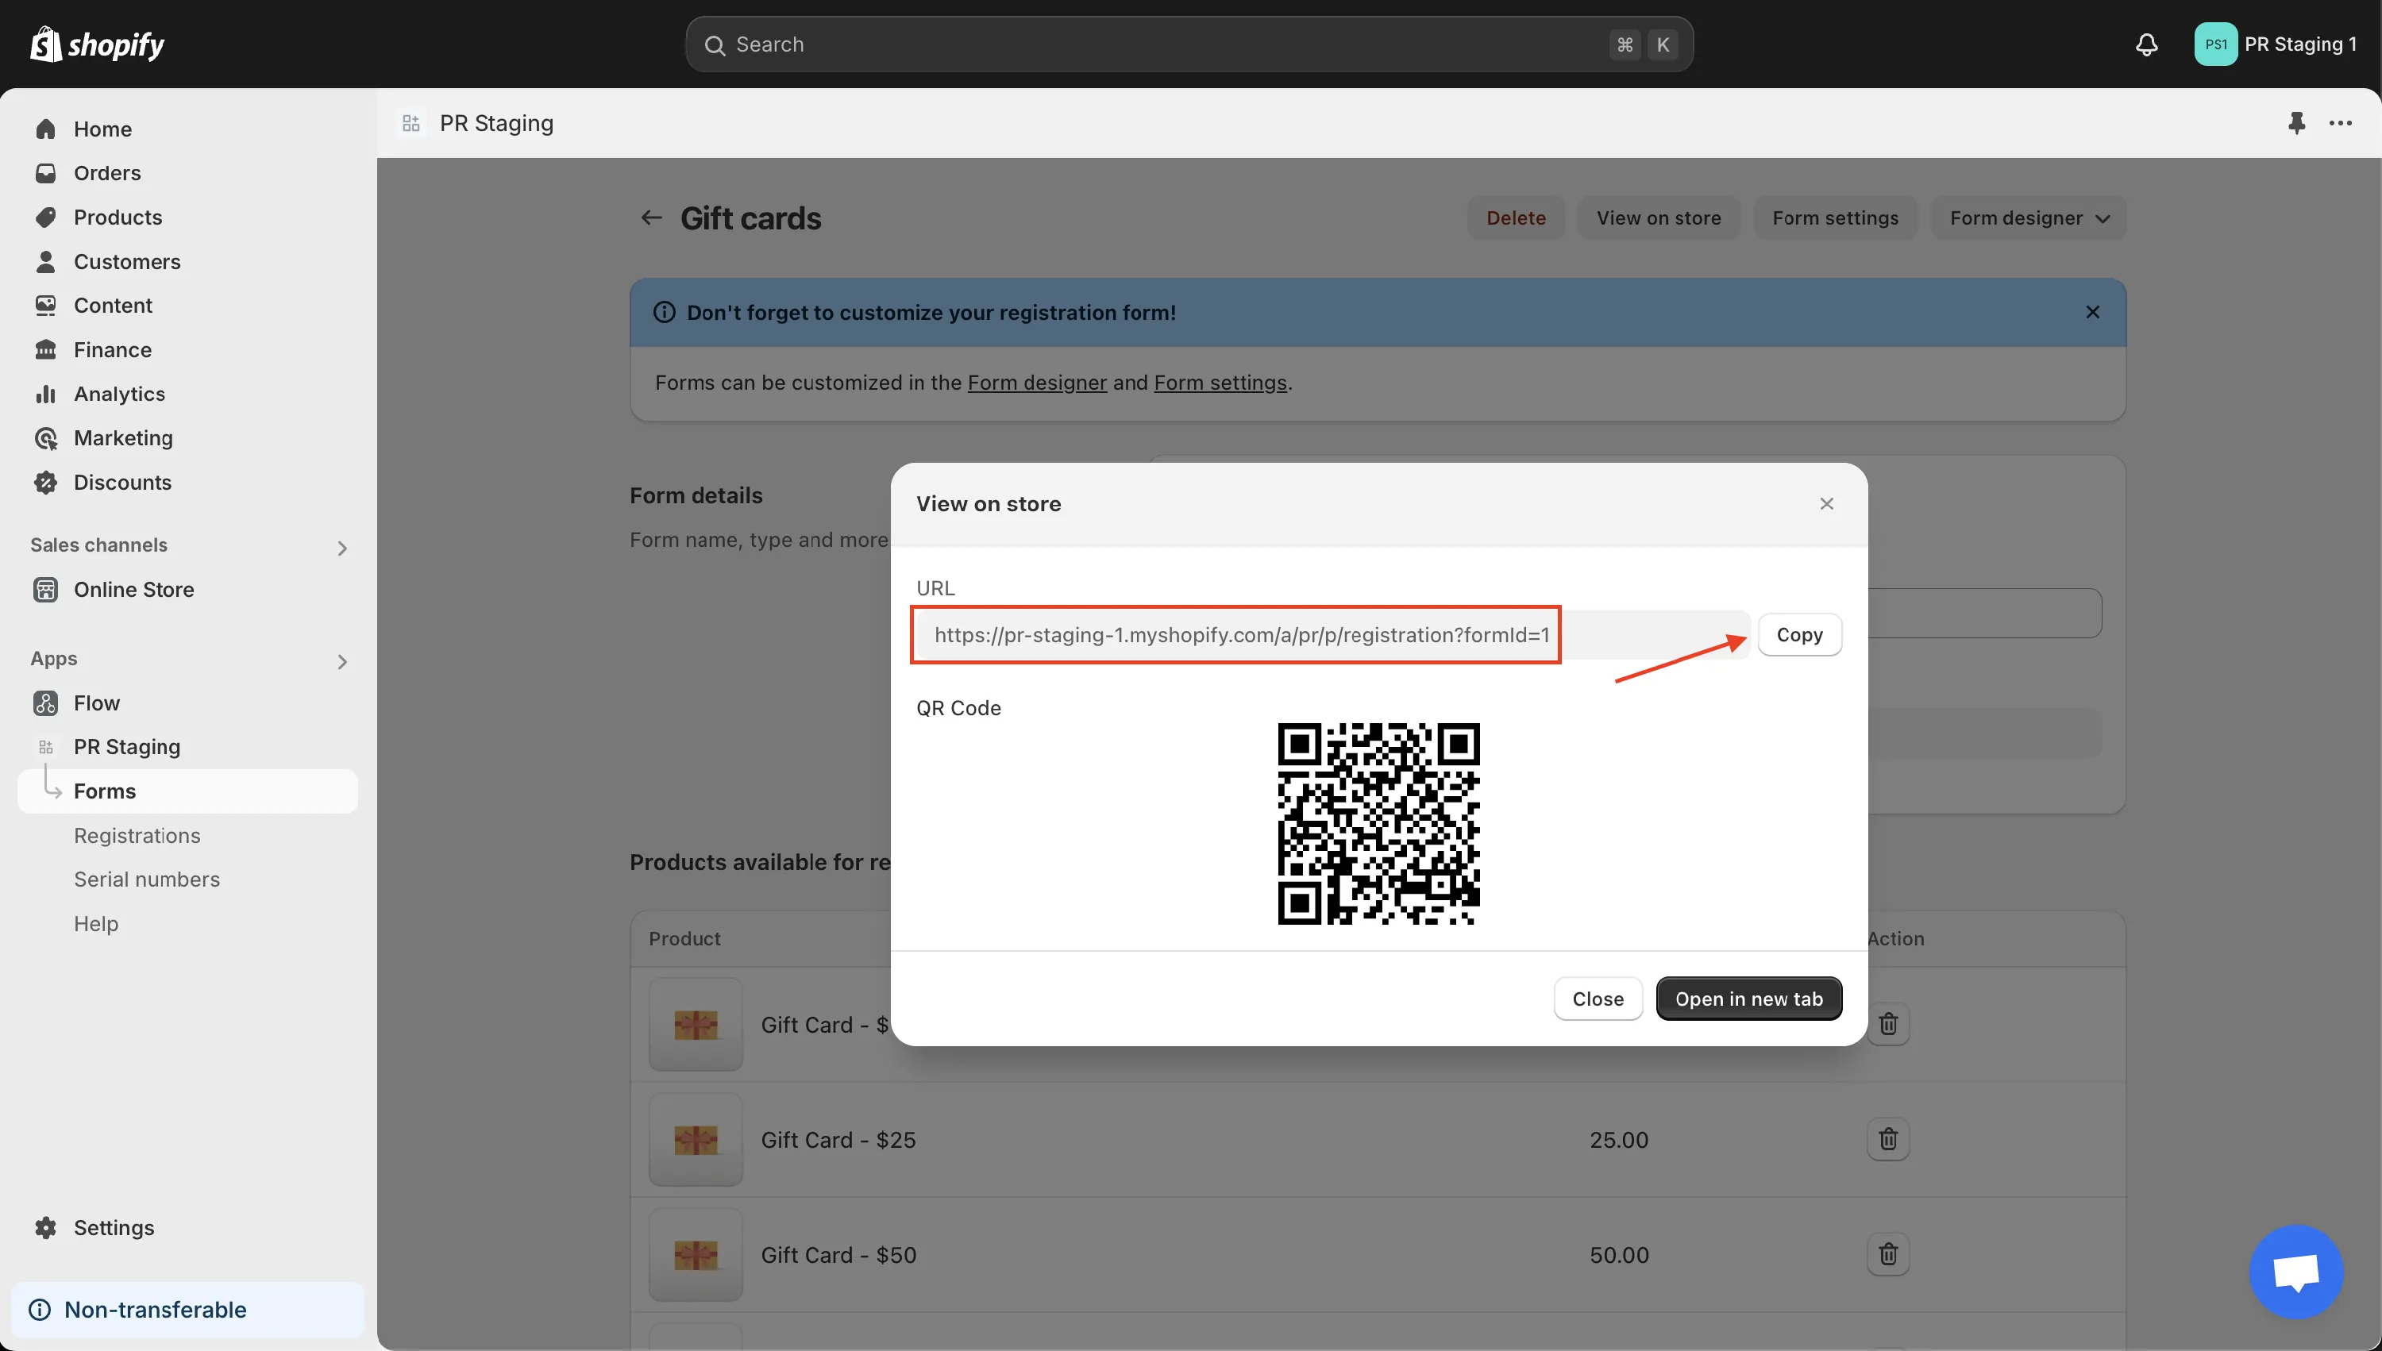
Task: Click Open in new tab button
Action: pyautogui.click(x=1748, y=999)
